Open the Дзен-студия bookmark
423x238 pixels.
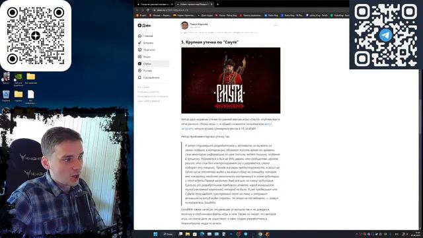(x=206, y=15)
